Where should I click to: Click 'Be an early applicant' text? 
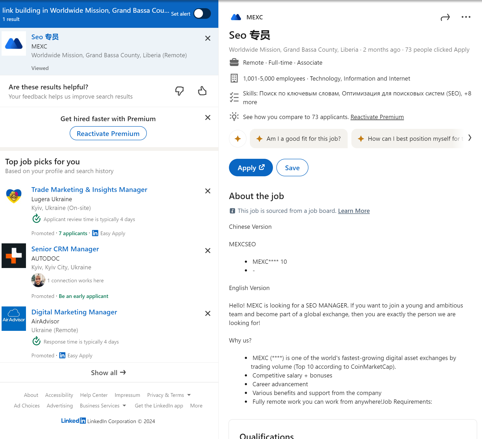coord(83,296)
